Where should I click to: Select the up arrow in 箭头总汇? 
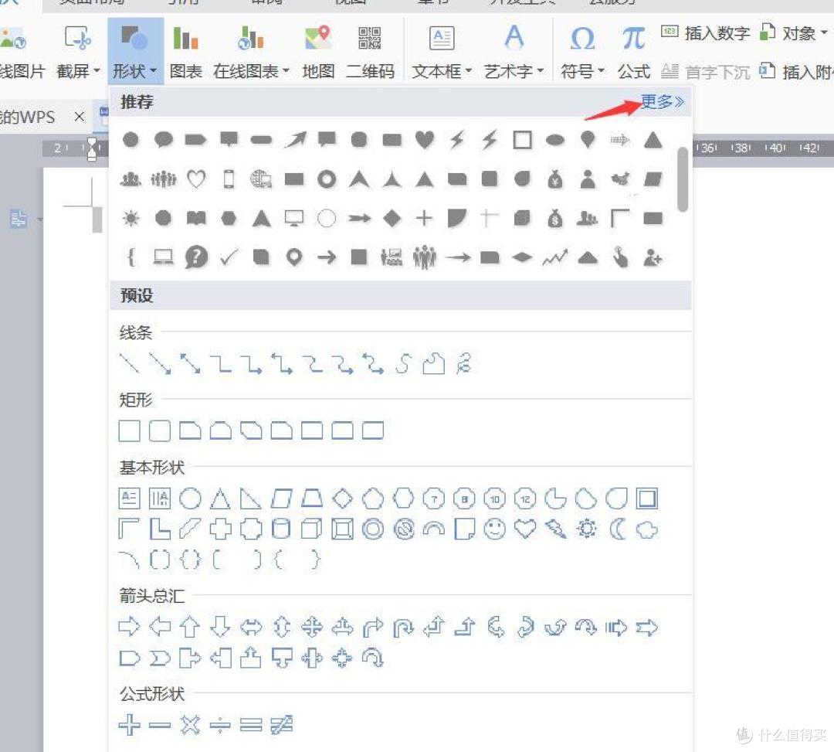[190, 627]
